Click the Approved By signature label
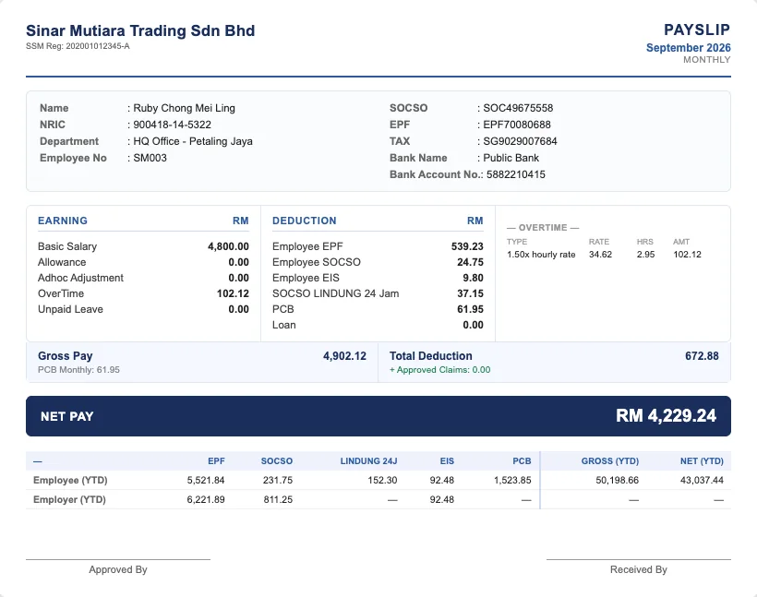 pyautogui.click(x=118, y=570)
